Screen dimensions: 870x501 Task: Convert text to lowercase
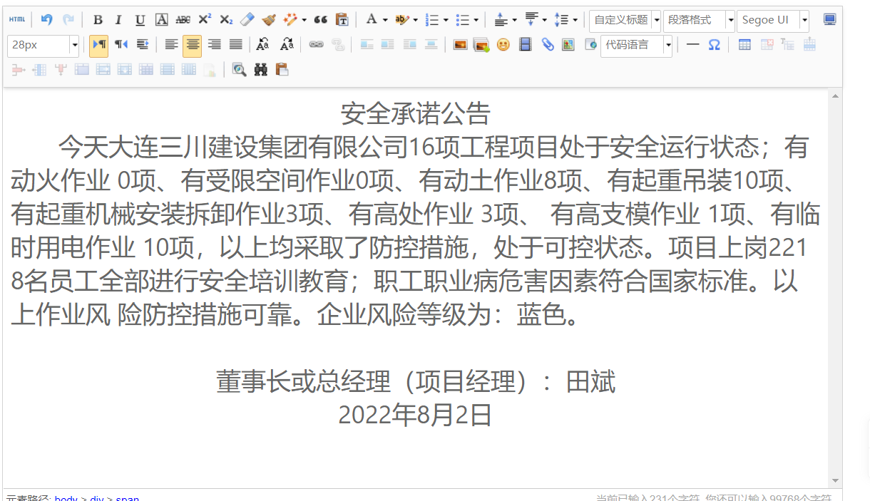coord(287,45)
